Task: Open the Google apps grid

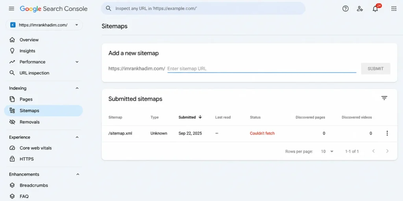Action: pyautogui.click(x=394, y=9)
